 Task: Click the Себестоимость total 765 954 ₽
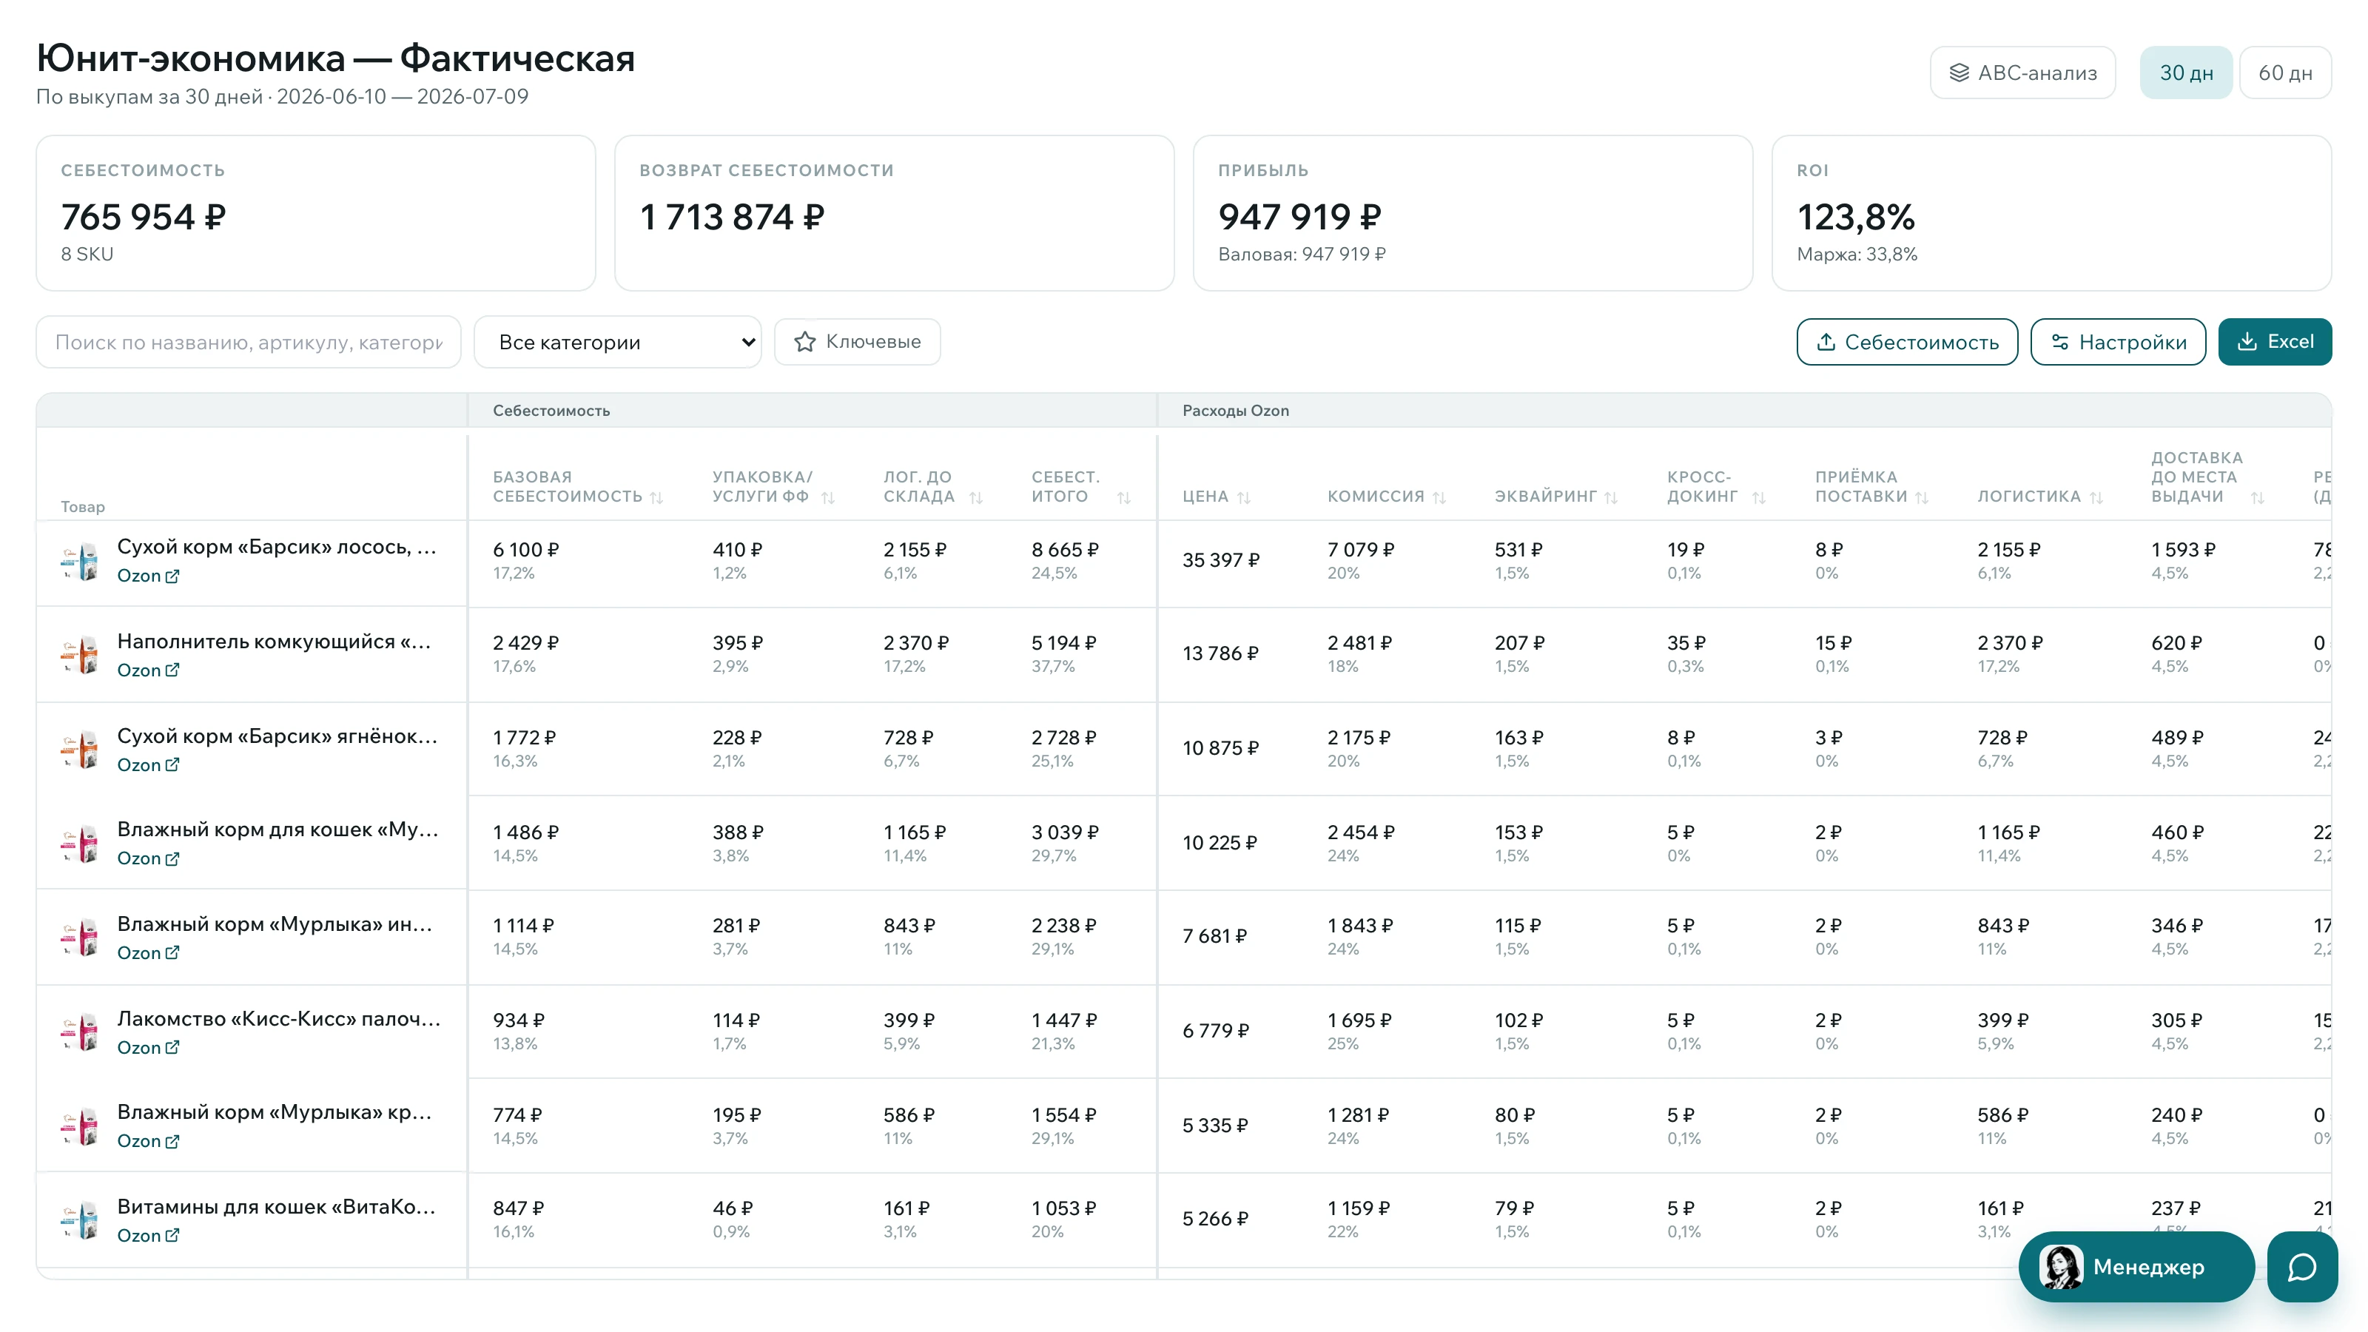pos(143,217)
